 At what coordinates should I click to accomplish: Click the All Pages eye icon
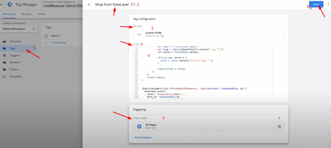point(139,126)
